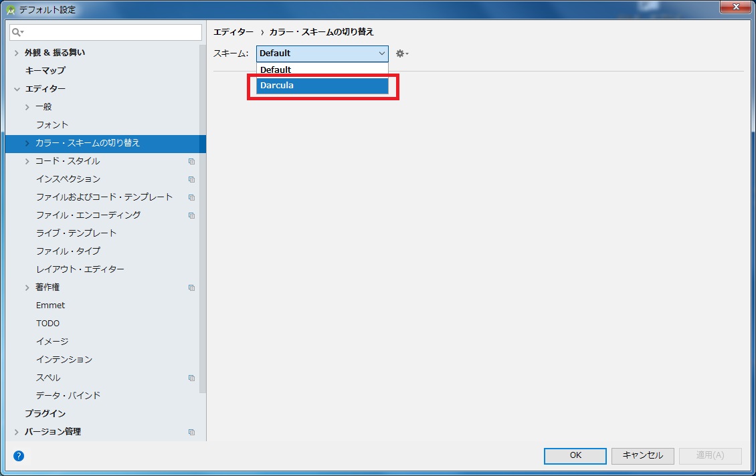
Task: Select Default from the scheme list
Action: coord(322,70)
